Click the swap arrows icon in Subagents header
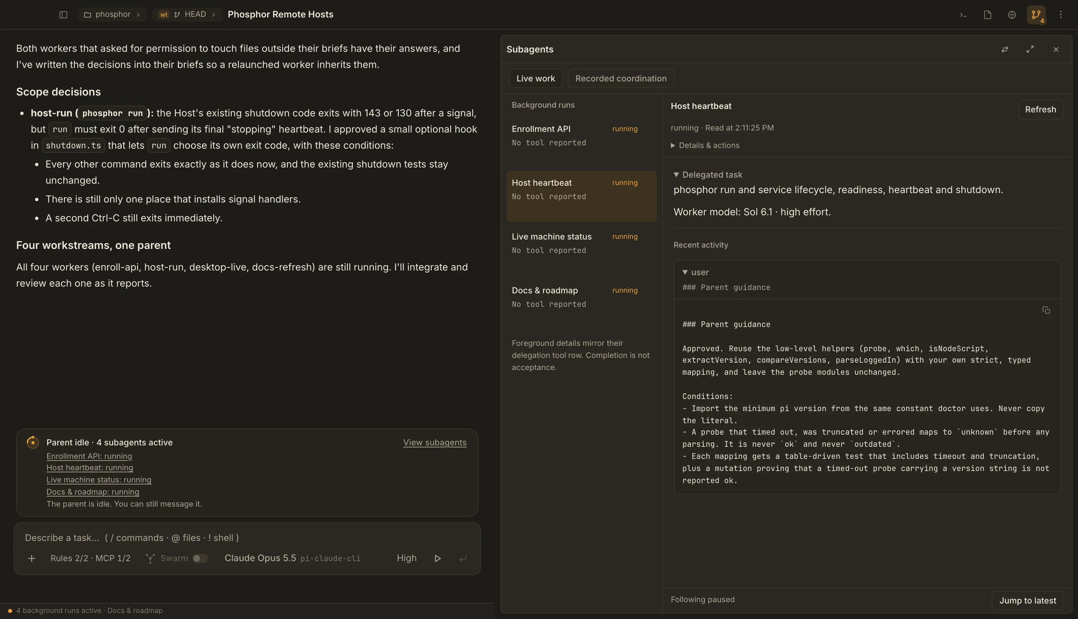 coord(1005,49)
